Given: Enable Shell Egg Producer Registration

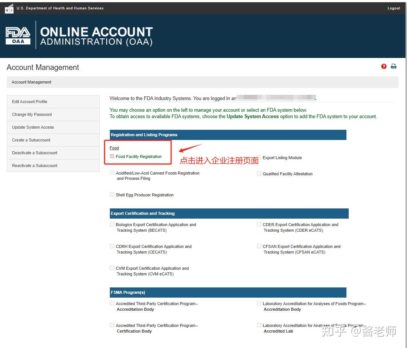Looking at the screenshot, I should [x=112, y=194].
